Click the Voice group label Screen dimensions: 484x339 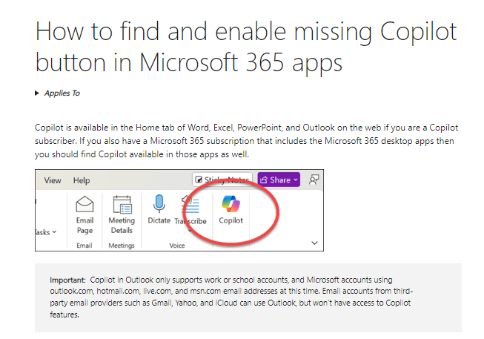(177, 246)
